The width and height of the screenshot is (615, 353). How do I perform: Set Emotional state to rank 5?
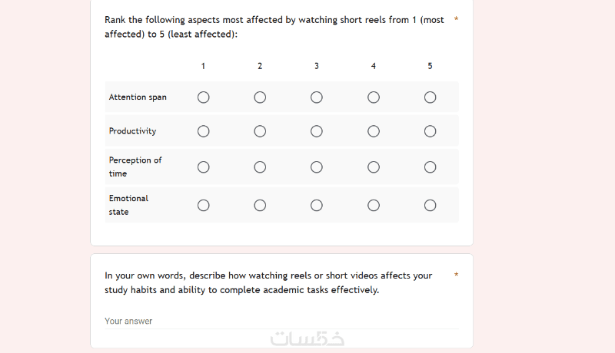click(x=430, y=205)
